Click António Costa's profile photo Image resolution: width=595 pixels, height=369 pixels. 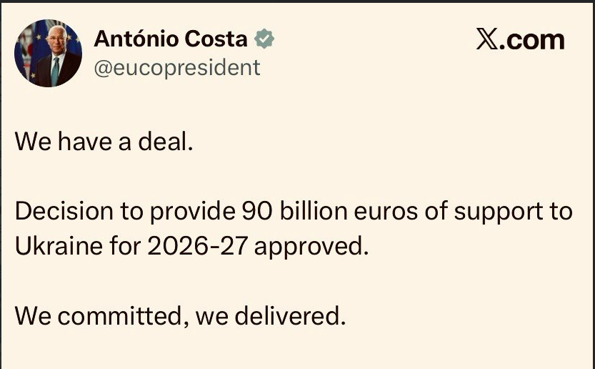pos(49,54)
